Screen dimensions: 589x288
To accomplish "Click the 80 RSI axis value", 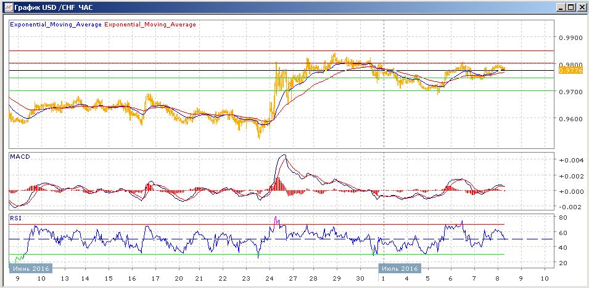I will point(562,217).
